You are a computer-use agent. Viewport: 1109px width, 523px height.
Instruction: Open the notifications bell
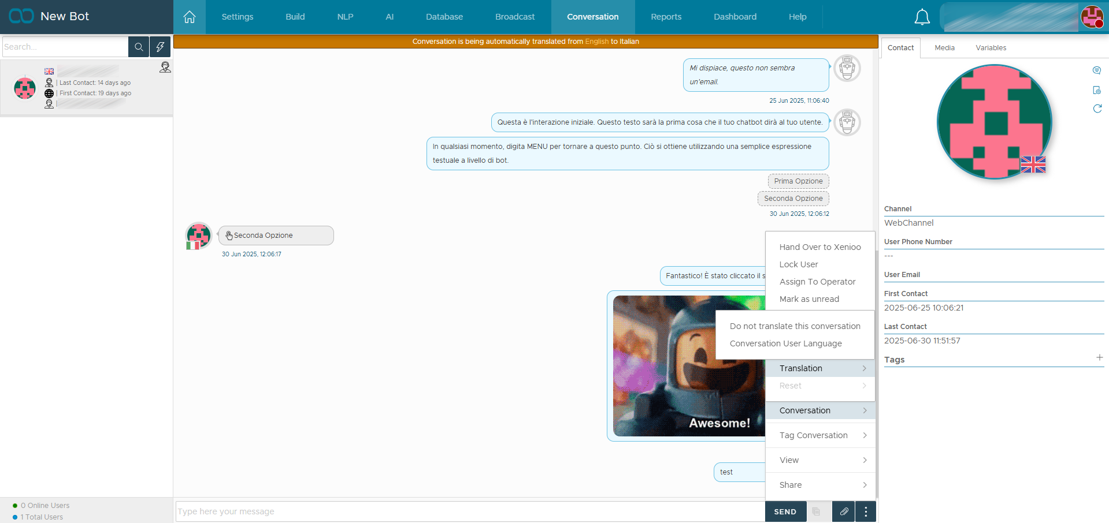922,17
